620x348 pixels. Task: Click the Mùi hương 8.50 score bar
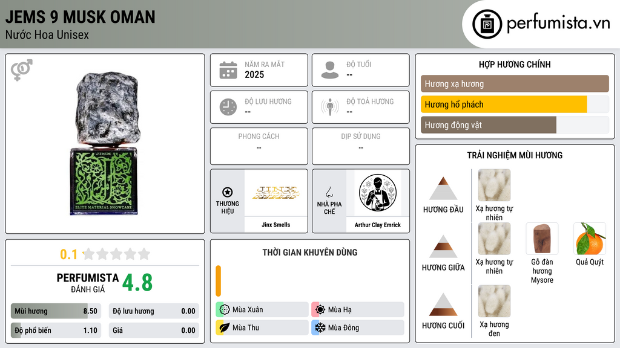(x=56, y=311)
